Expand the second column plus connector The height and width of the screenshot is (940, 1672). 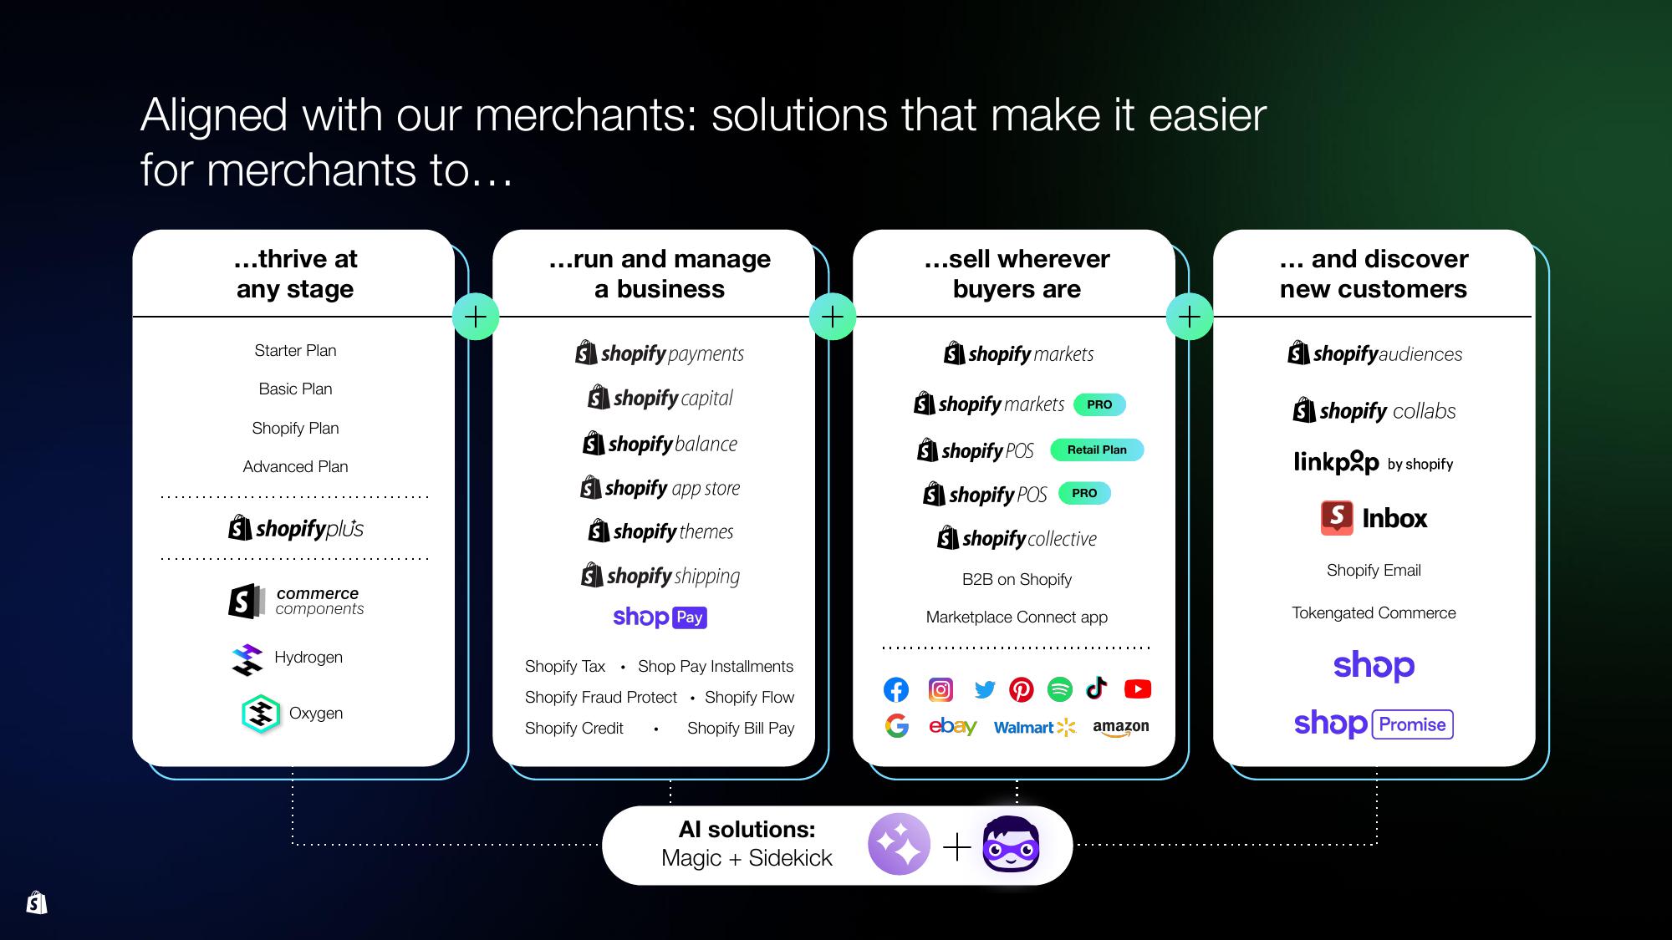837,318
